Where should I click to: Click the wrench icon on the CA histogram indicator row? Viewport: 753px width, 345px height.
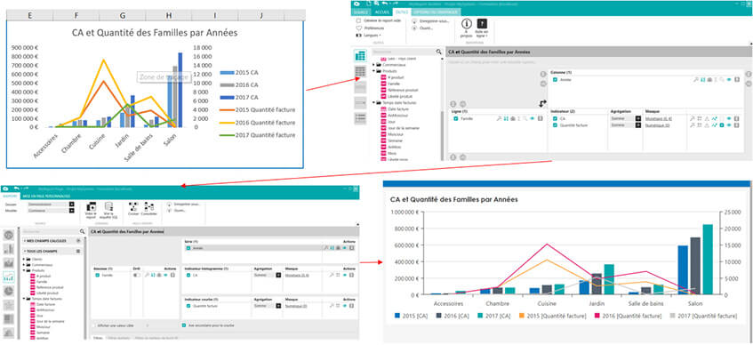pyautogui.click(x=332, y=275)
